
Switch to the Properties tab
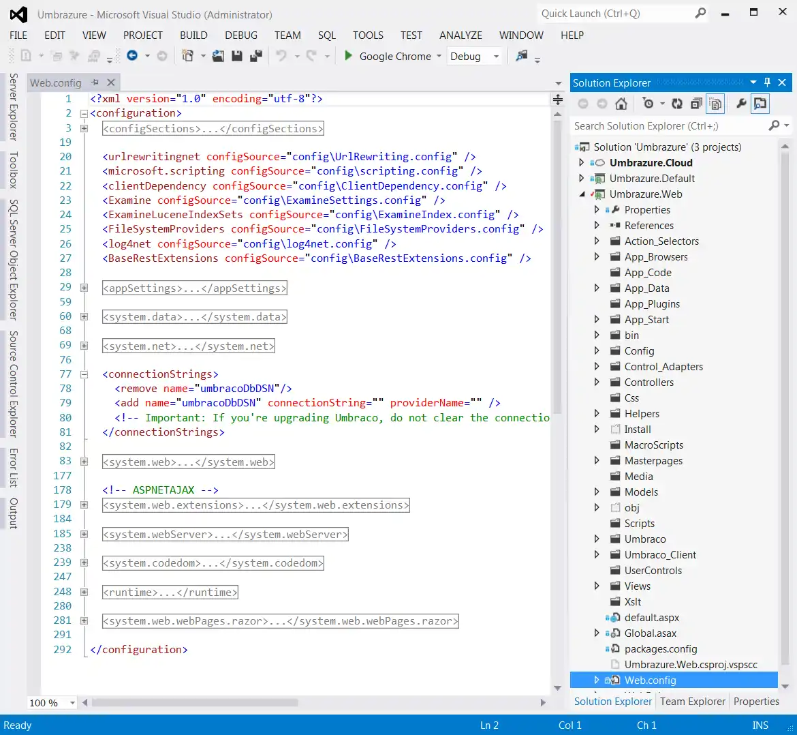(x=756, y=702)
